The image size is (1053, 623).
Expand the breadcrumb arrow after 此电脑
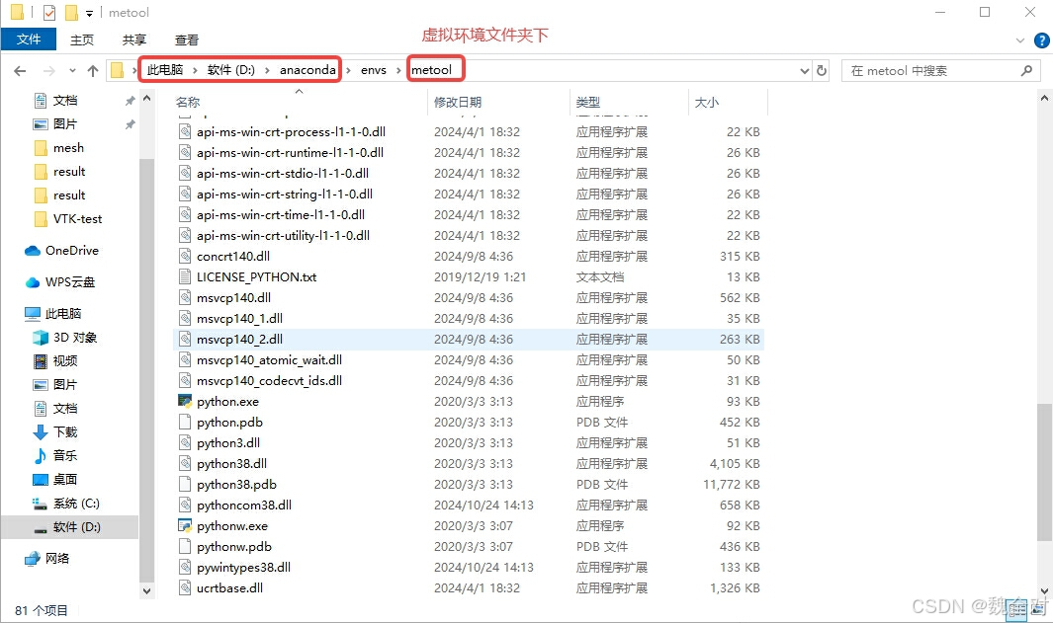click(195, 70)
